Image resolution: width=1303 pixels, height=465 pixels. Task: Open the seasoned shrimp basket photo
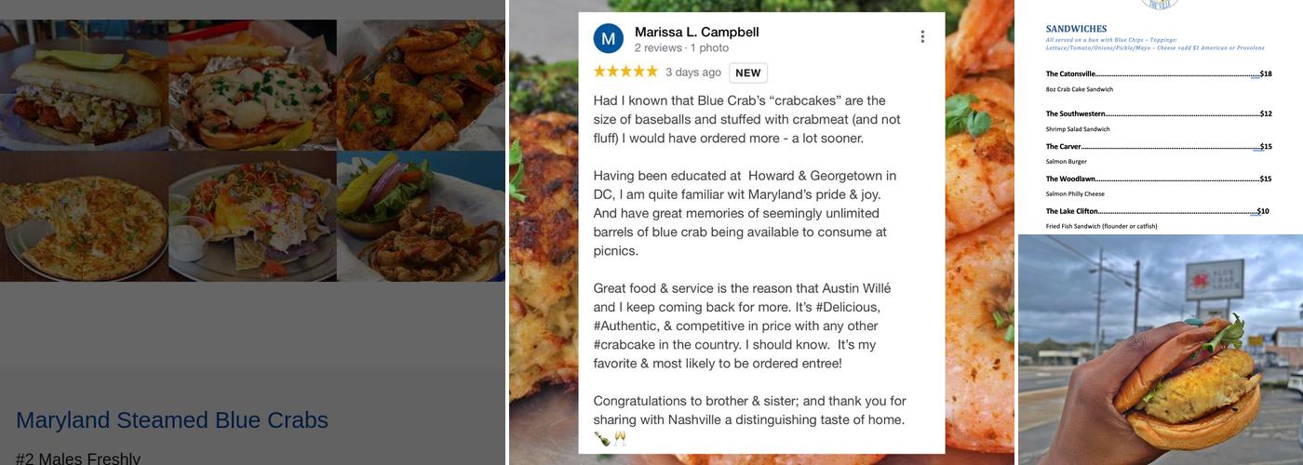[421, 85]
